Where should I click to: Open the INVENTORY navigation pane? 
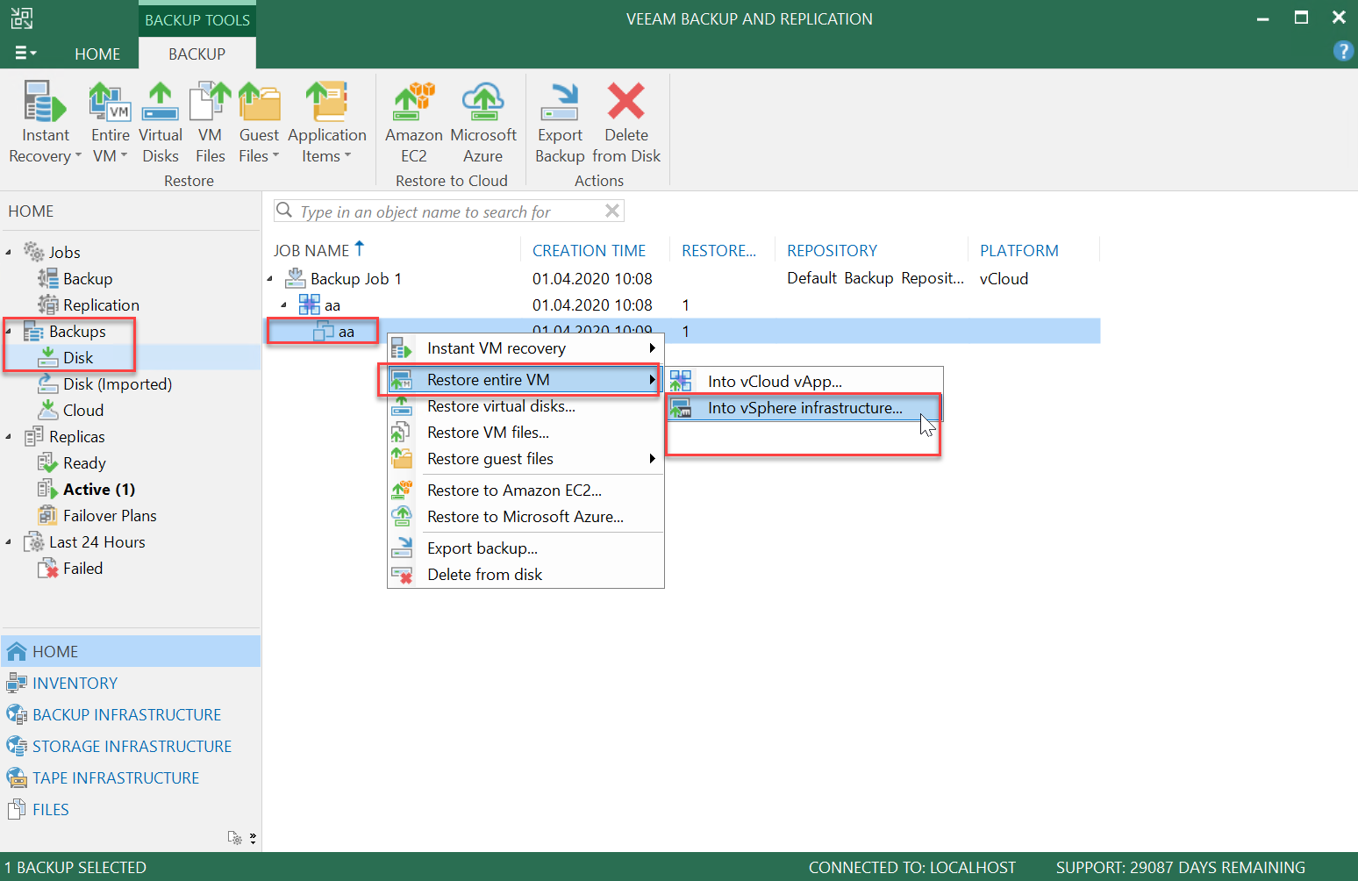pos(131,684)
